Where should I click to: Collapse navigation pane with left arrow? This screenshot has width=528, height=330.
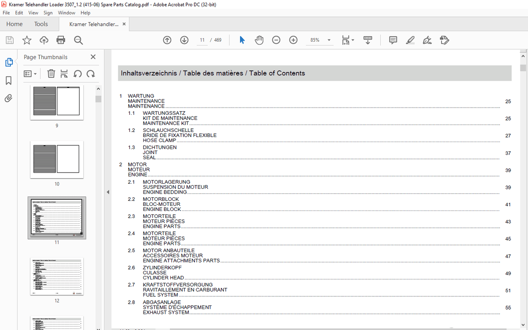(x=108, y=192)
